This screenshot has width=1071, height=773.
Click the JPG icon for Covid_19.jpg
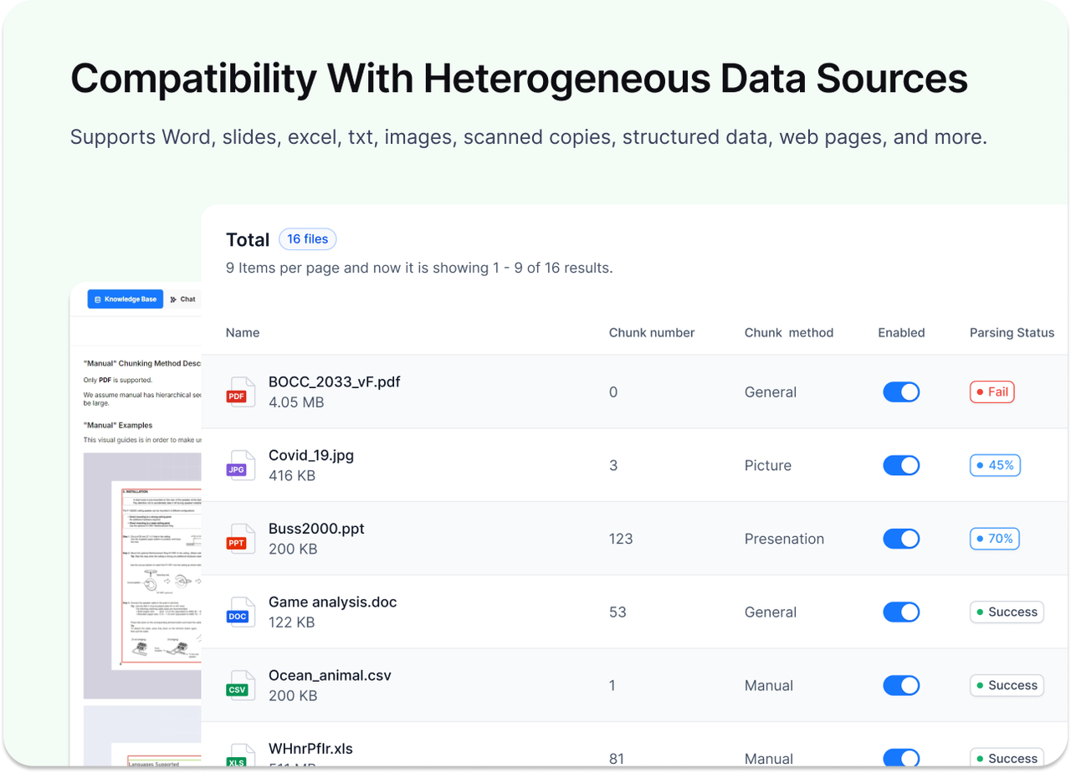click(240, 465)
